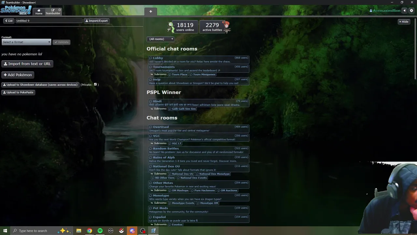Edit the team name Untitled 9
This screenshot has width=417, height=235.
pyautogui.click(x=49, y=21)
